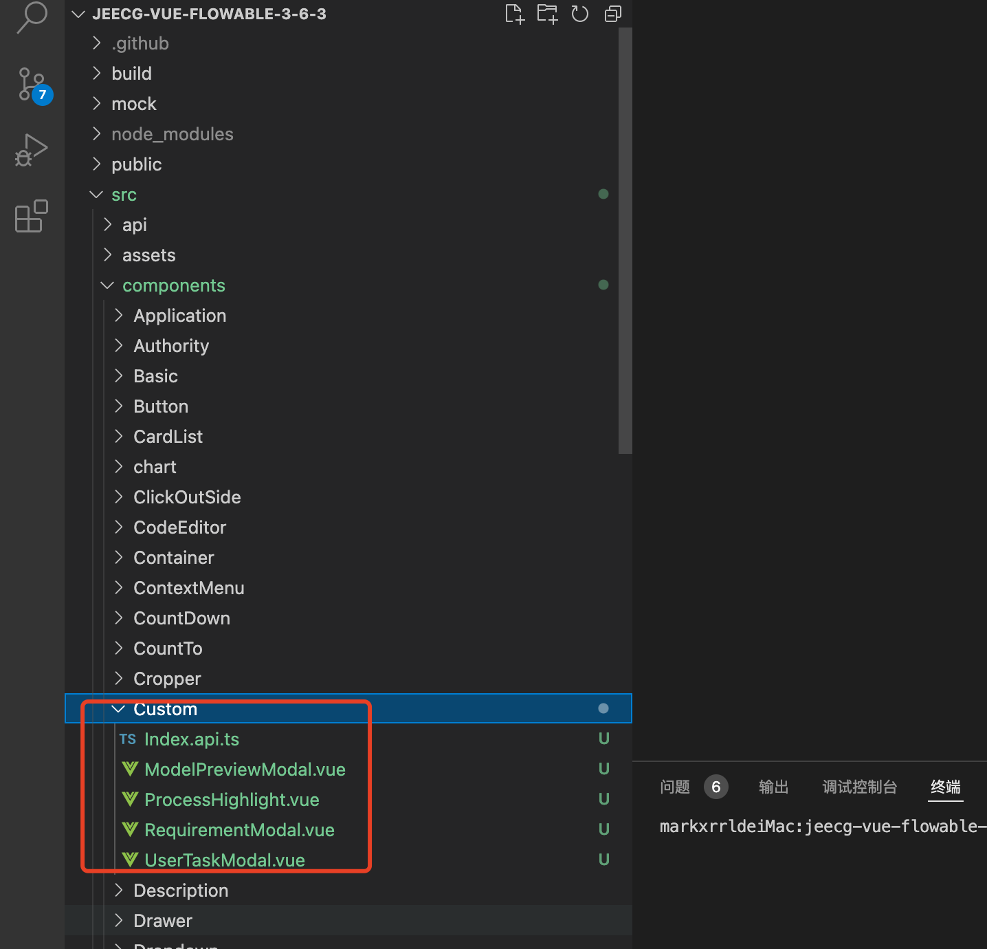Image resolution: width=987 pixels, height=949 pixels.
Task: Expand the CodeEditor folder
Action: [119, 527]
